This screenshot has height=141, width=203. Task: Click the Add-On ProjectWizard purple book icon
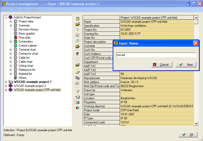tap(11, 17)
